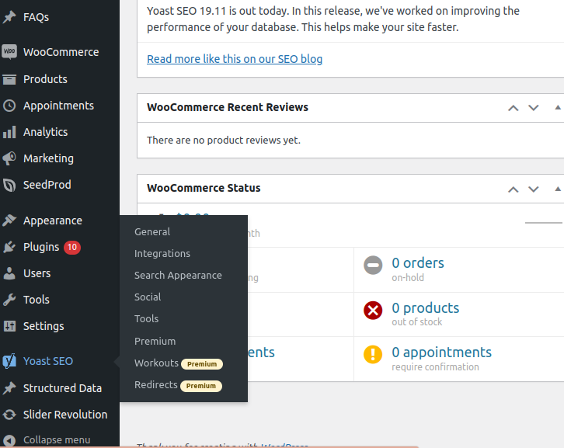
Task: Click the Yoast SEO logo icon
Action: click(9, 361)
